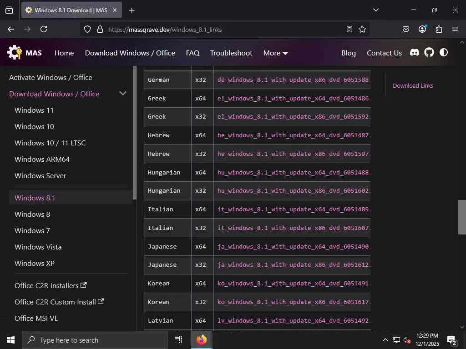Open network status tray icon
Viewport: 466px width, 349px height.
[x=396, y=340]
